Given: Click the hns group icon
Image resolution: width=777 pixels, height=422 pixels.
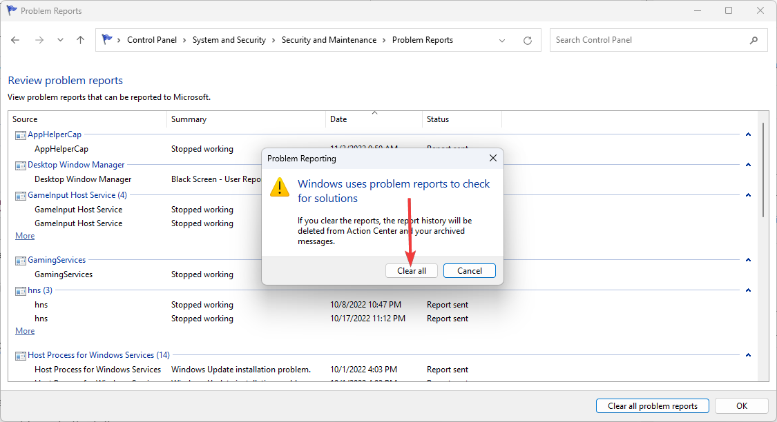Looking at the screenshot, I should [20, 291].
